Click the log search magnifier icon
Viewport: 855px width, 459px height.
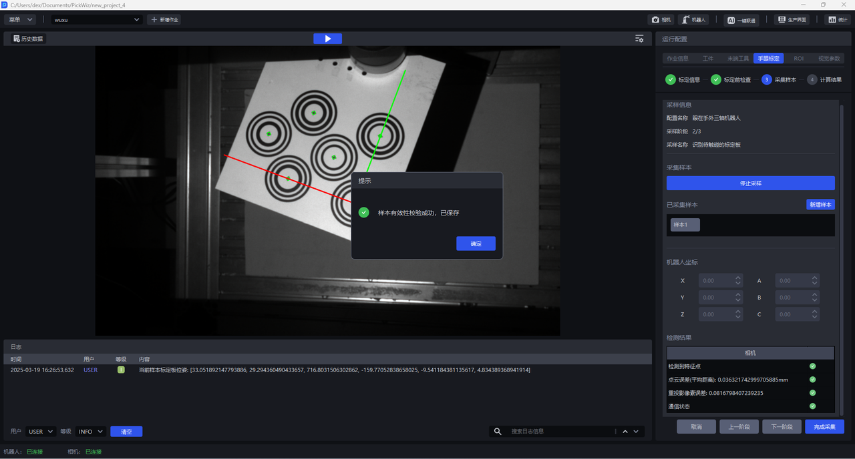498,432
